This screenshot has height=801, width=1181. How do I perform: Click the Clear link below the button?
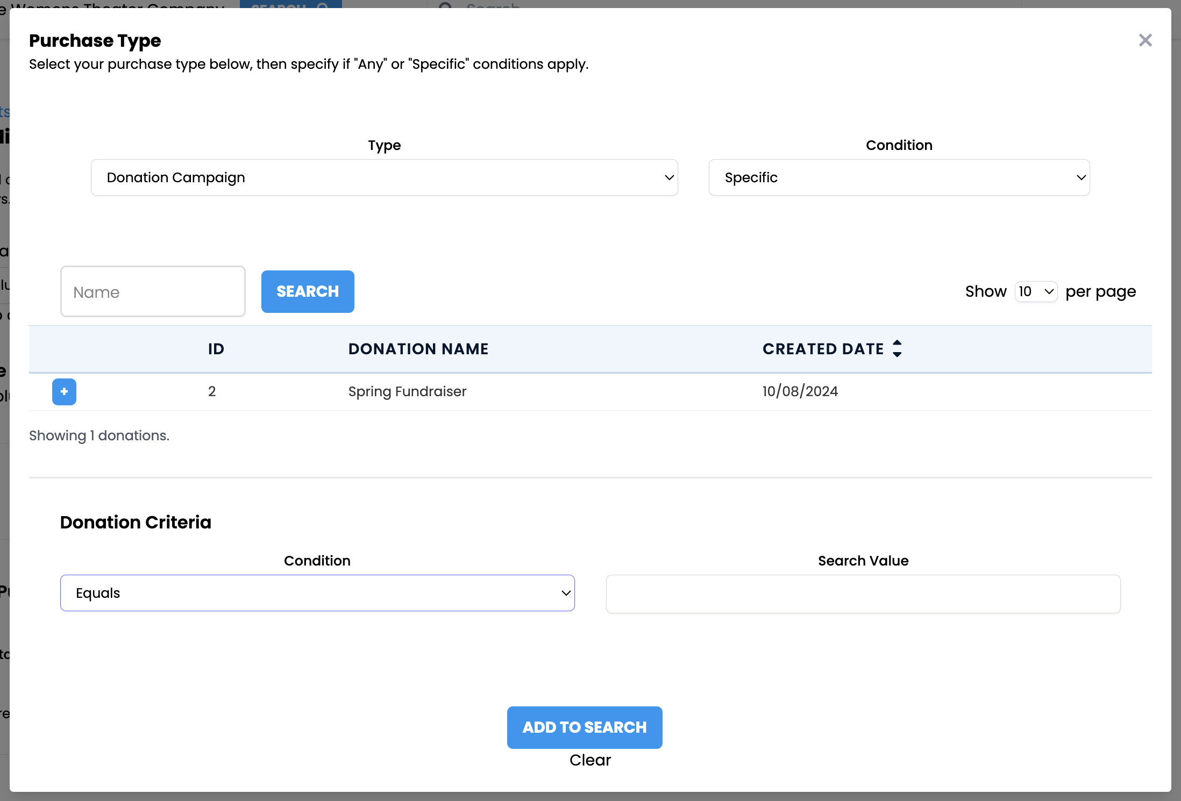[x=590, y=760]
